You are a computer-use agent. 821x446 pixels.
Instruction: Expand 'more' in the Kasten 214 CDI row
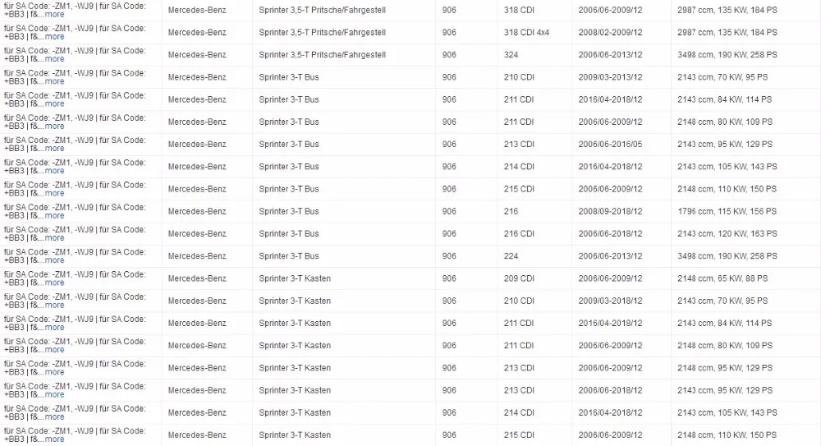point(54,416)
